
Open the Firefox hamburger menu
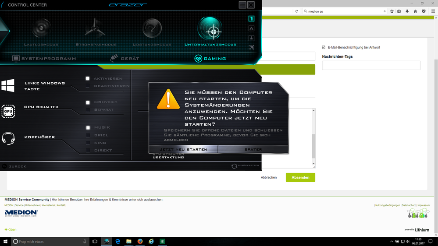433,11
